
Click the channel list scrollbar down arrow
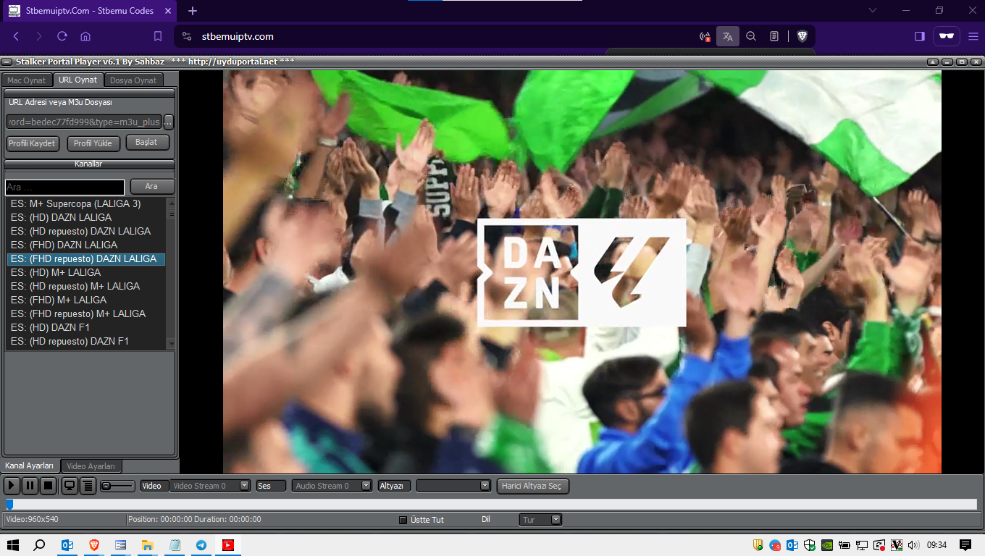point(172,344)
